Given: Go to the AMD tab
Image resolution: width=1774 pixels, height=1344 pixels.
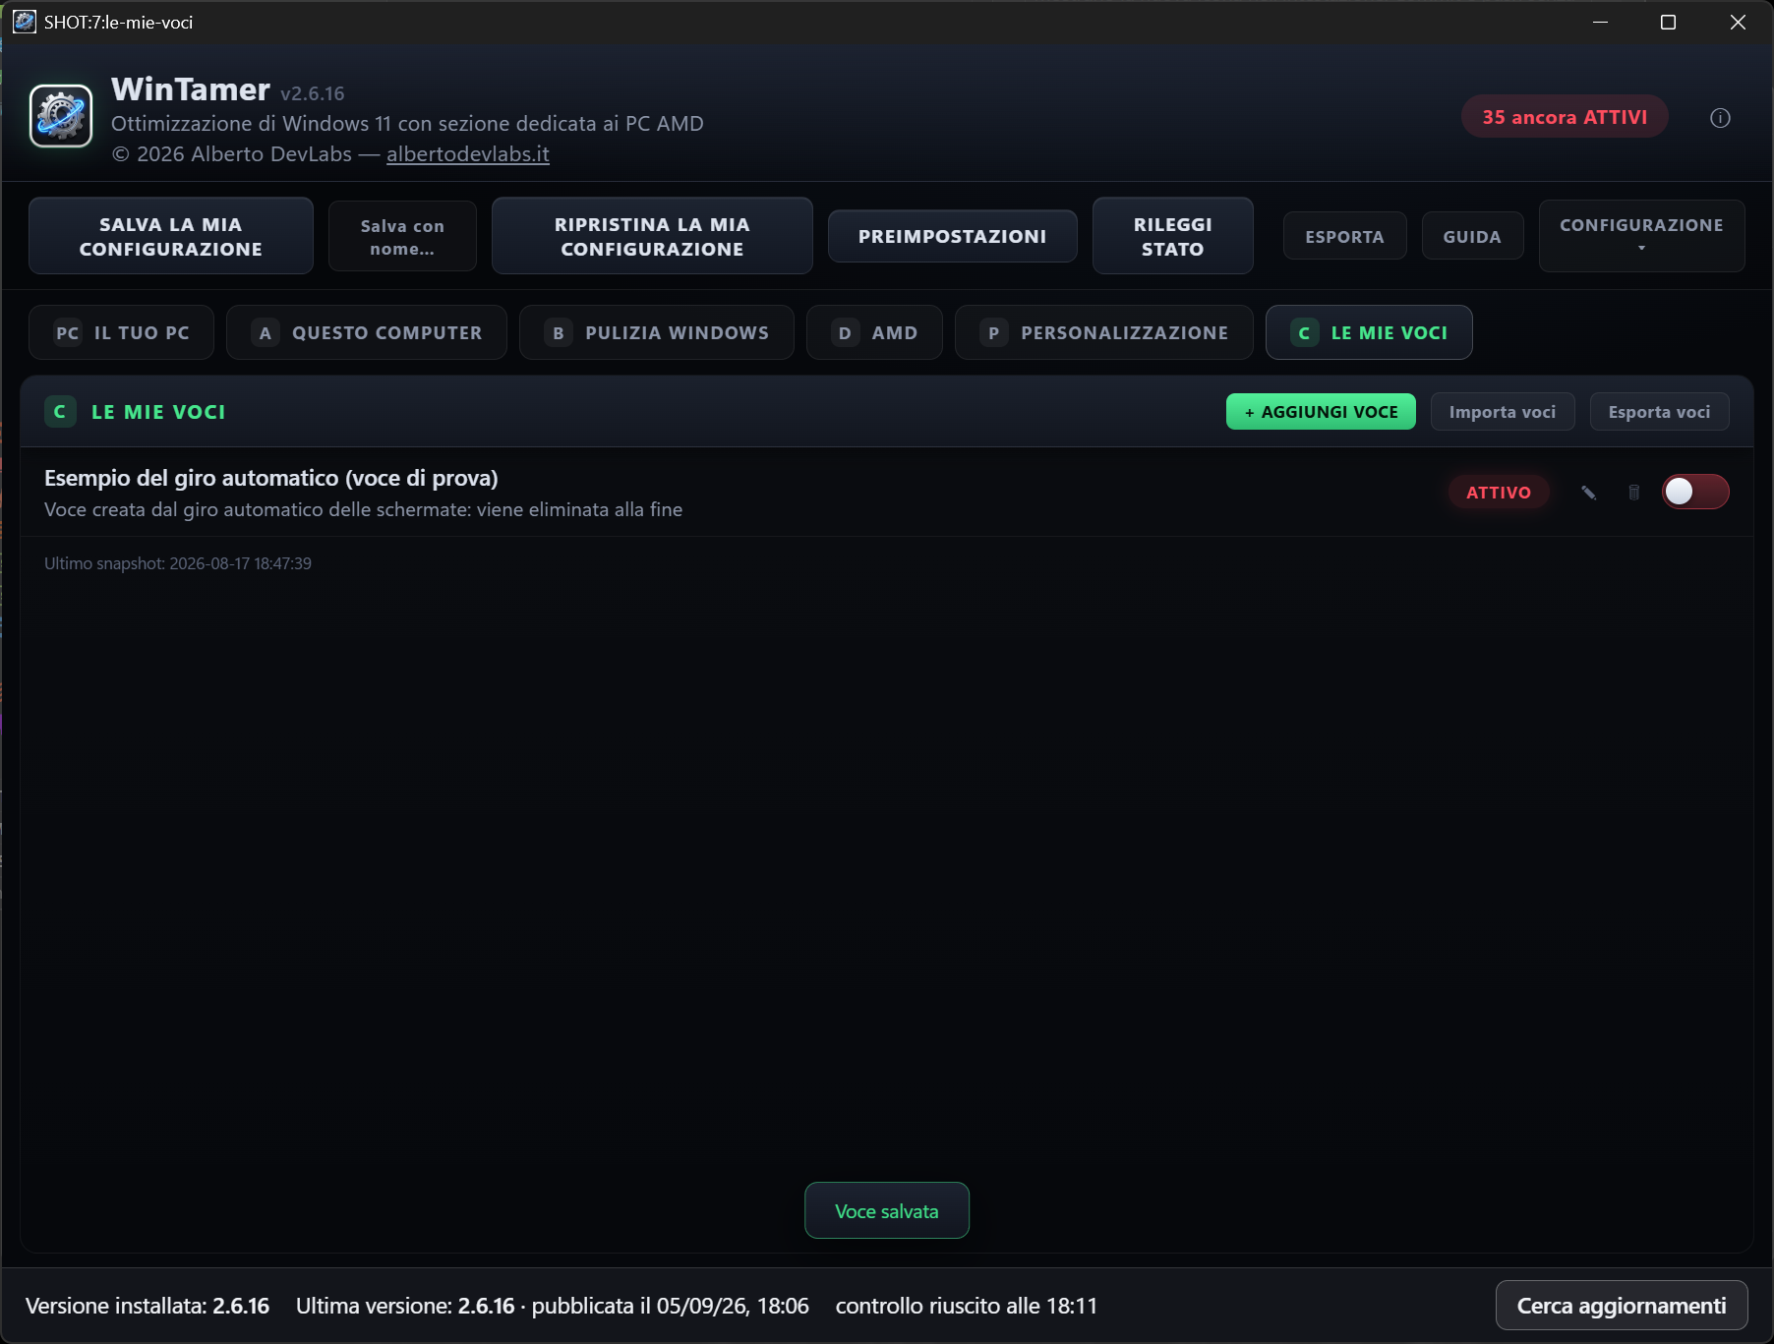Looking at the screenshot, I should pyautogui.click(x=874, y=332).
